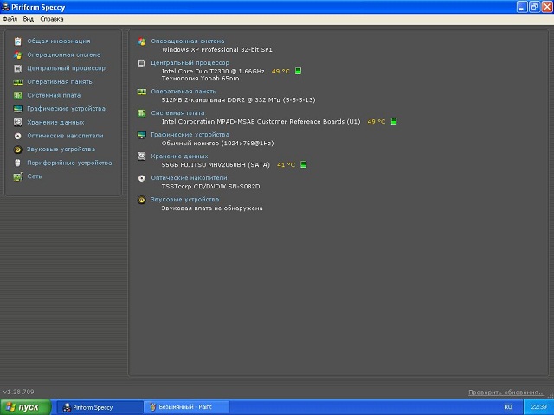Click the Хранение данных summary heading link
The image size is (554, 415).
click(x=178, y=156)
